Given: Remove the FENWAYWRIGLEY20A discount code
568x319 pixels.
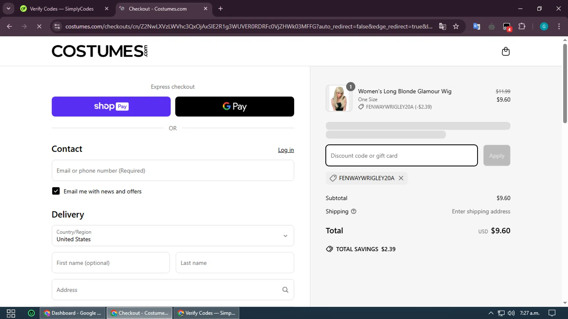Looking at the screenshot, I should point(401,178).
